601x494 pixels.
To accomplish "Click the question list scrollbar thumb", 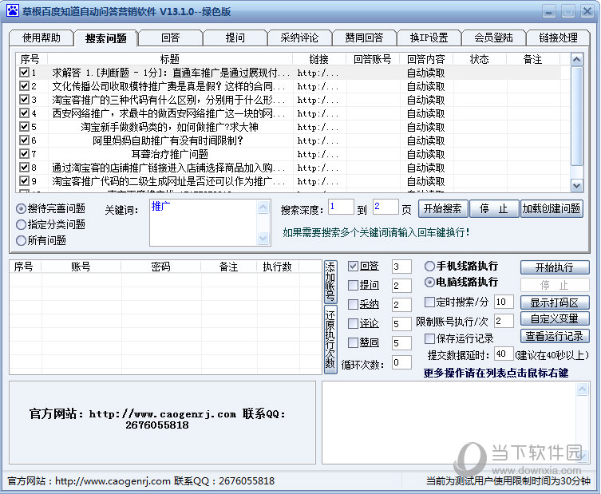I will click(577, 117).
